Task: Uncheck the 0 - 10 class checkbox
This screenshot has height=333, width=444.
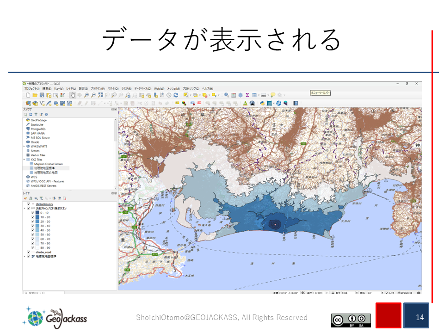Action: click(32, 213)
